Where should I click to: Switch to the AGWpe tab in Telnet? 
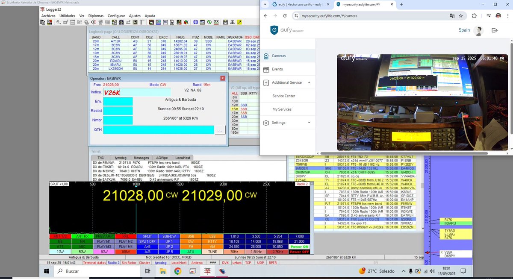[x=162, y=158]
